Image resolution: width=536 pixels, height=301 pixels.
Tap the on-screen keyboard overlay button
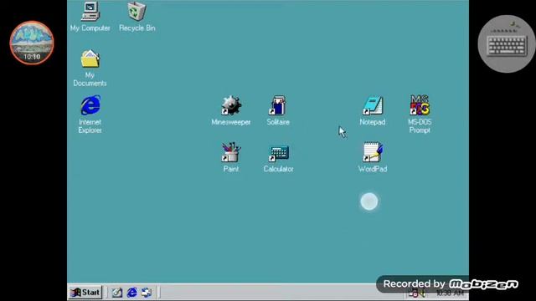(507, 44)
